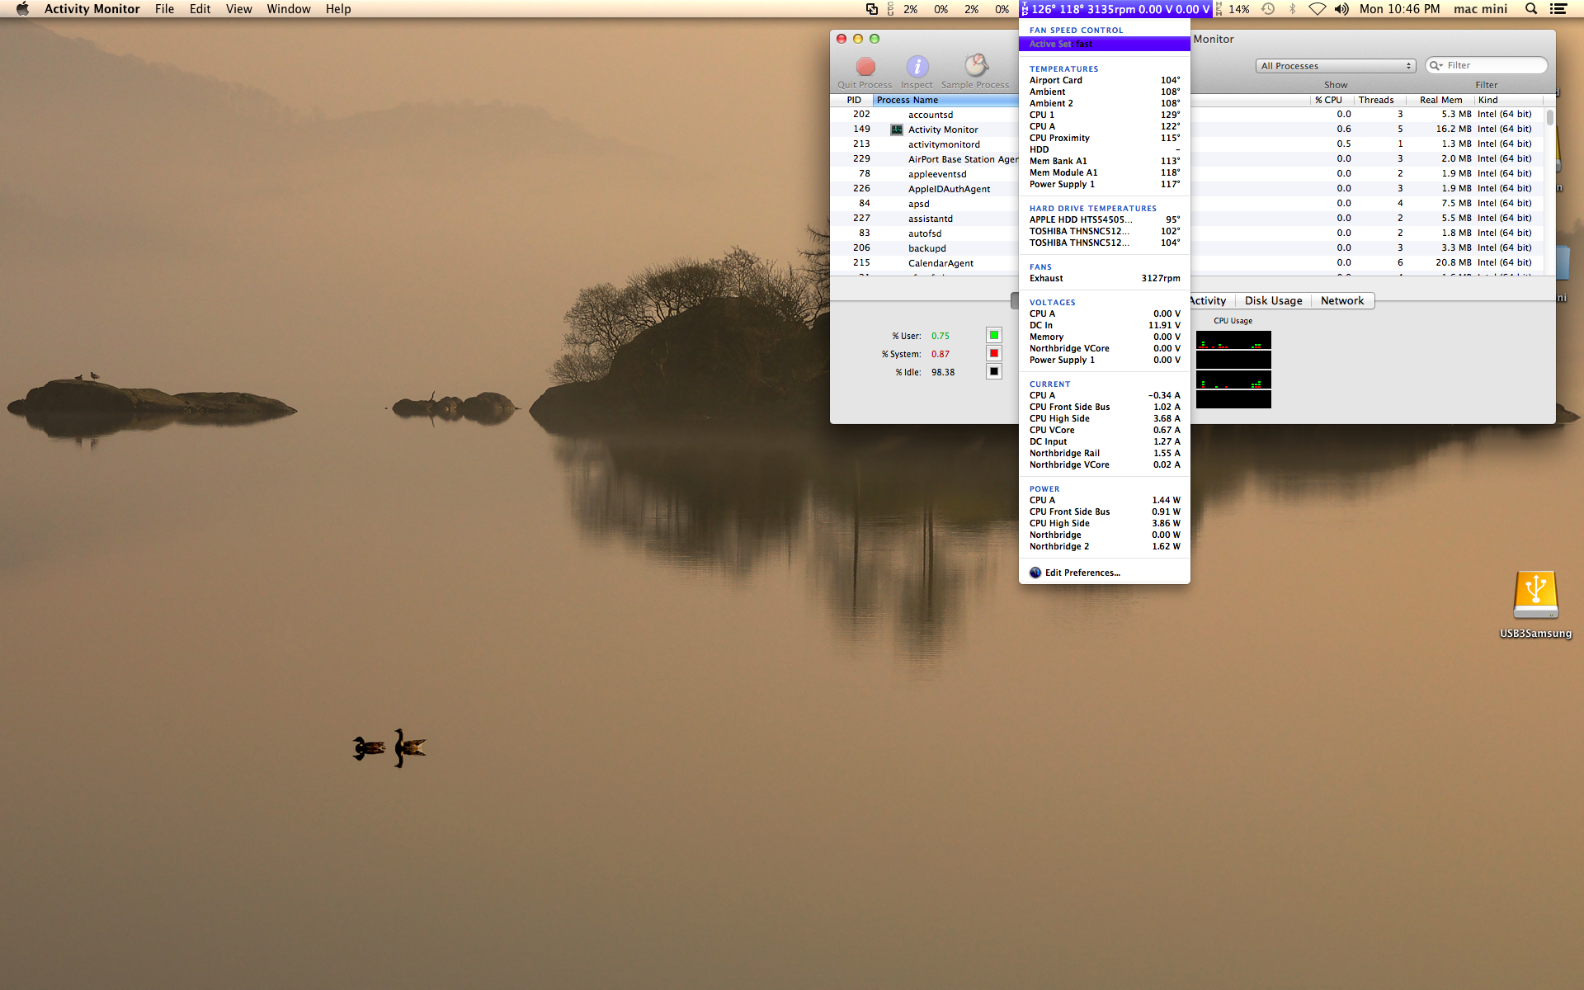Image resolution: width=1584 pixels, height=990 pixels.
Task: Switch to the Disk Usage tab
Action: (x=1273, y=301)
